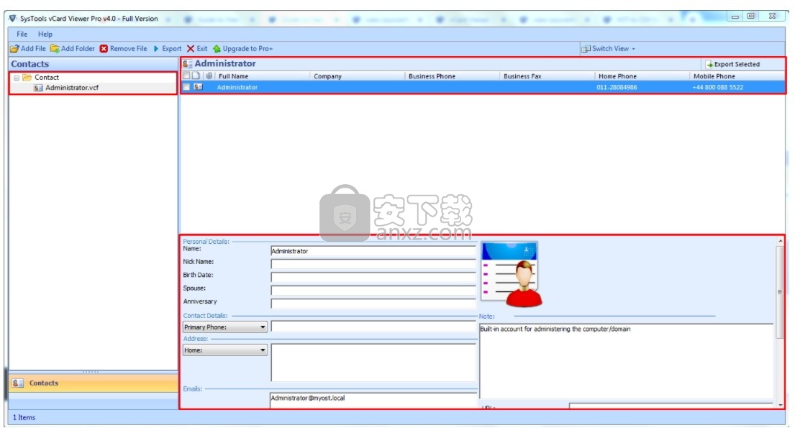The width and height of the screenshot is (795, 428).
Task: Click the 1 Items status bar text
Action: click(x=24, y=418)
